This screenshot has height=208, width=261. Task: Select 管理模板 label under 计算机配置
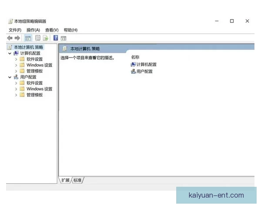pyautogui.click(x=35, y=71)
